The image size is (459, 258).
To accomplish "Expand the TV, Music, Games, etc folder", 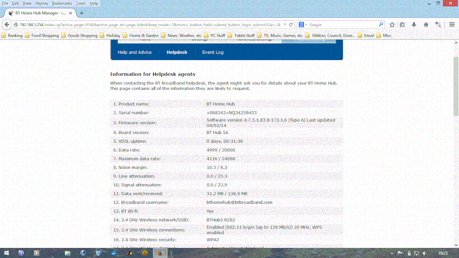I will [280, 35].
